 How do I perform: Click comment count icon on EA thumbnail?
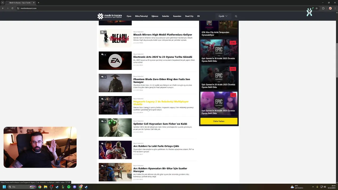[103, 55]
